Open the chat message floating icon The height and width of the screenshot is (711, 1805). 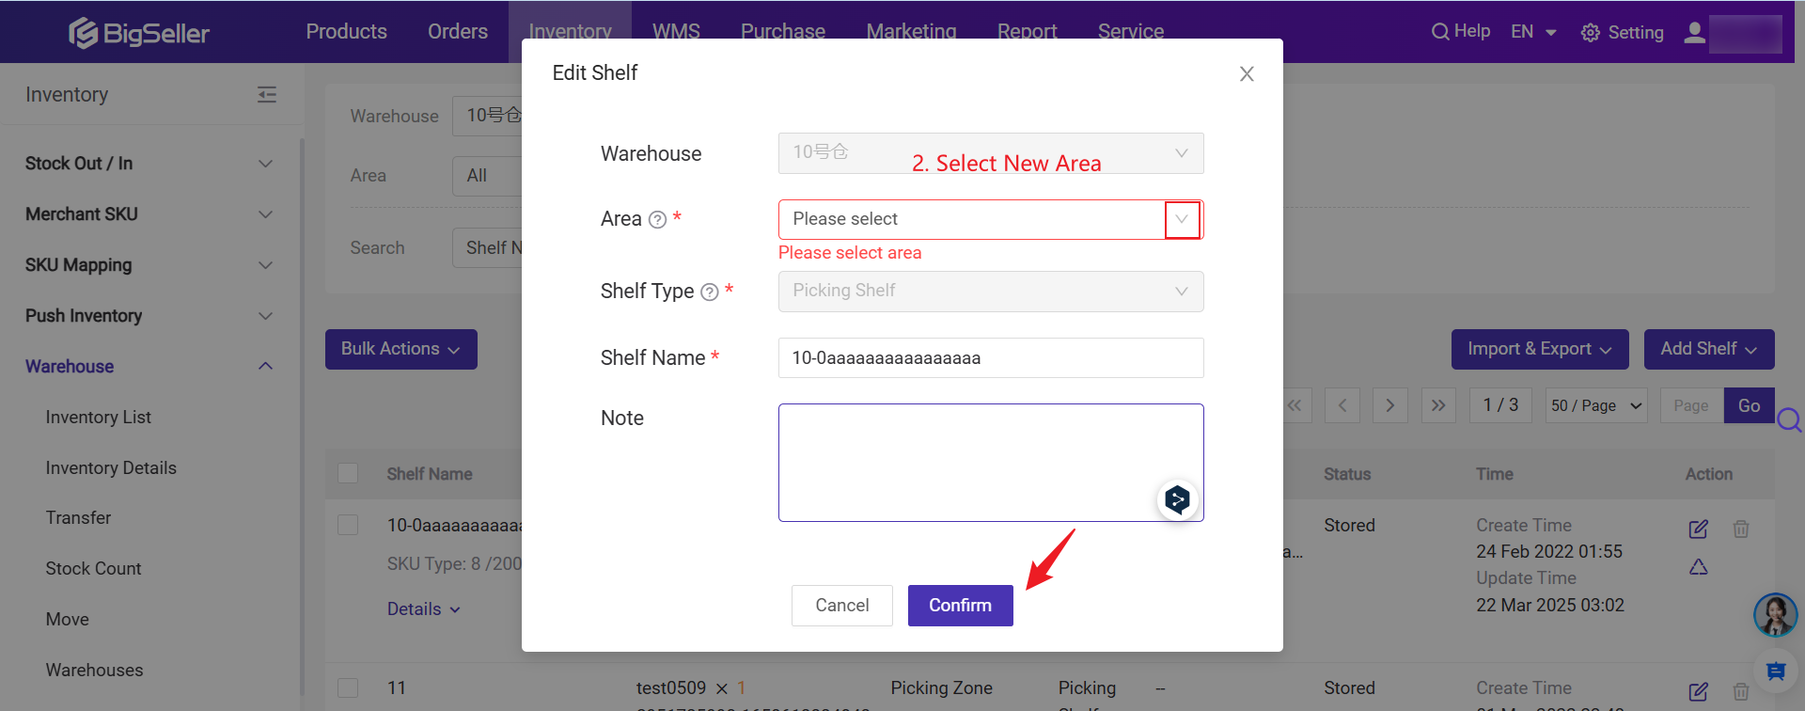point(1775,671)
